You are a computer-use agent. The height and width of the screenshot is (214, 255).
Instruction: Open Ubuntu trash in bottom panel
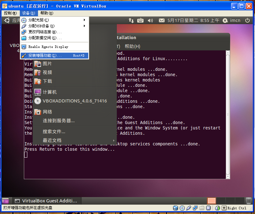[x=248, y=201]
